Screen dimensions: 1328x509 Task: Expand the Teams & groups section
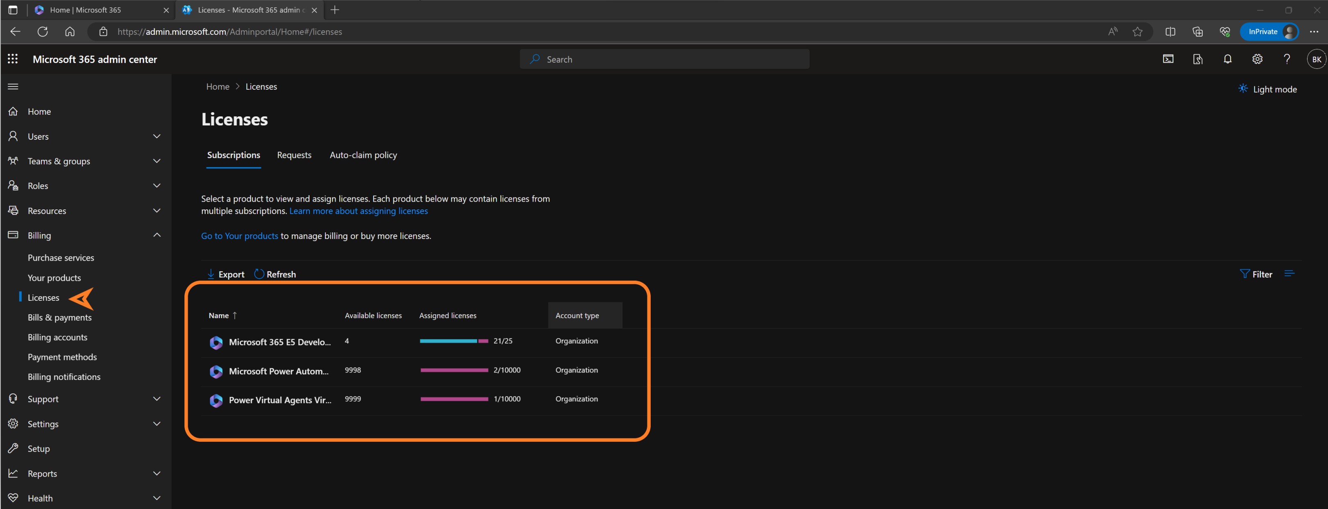coord(157,161)
